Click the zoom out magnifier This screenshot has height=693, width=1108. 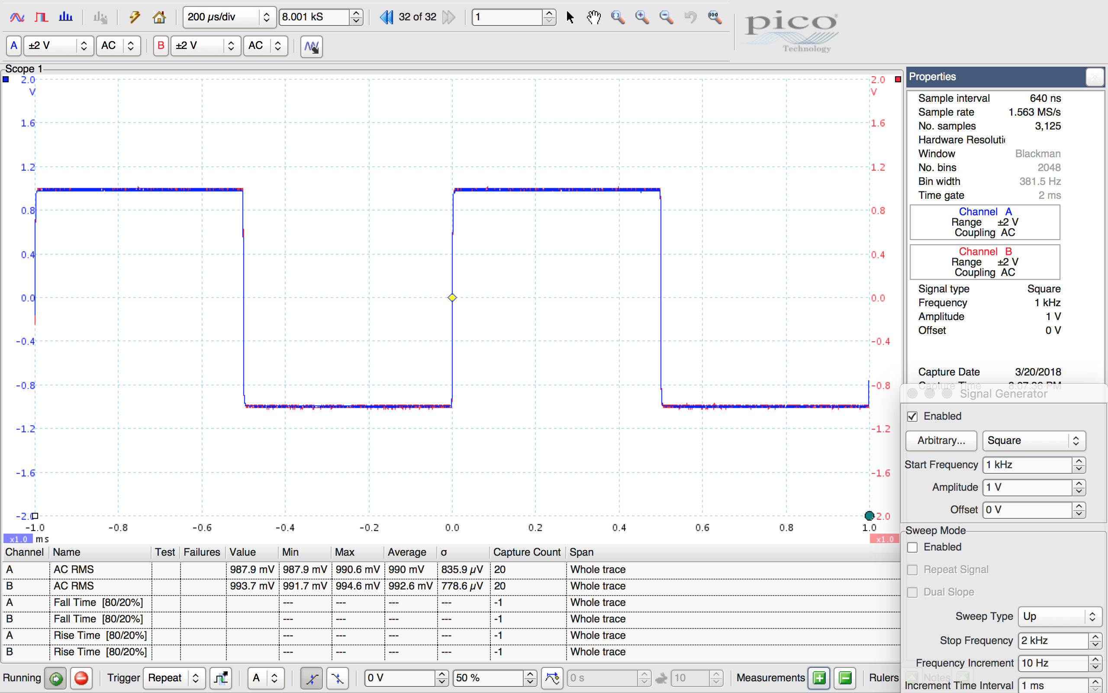(667, 17)
